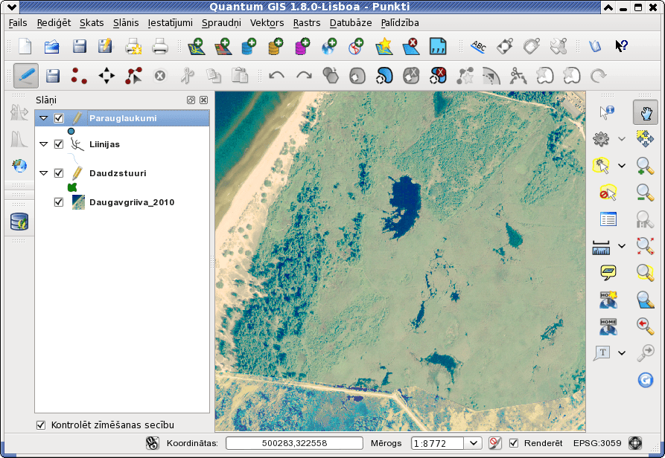Image resolution: width=665 pixels, height=458 pixels.
Task: Float the Slāņi panel with undock button
Action: (191, 100)
